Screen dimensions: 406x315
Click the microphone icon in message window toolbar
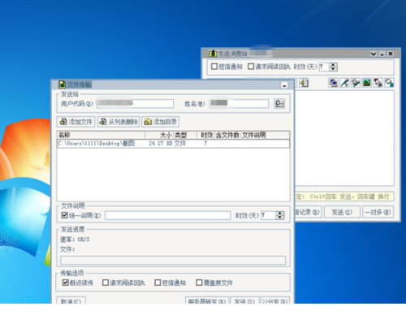tap(344, 83)
